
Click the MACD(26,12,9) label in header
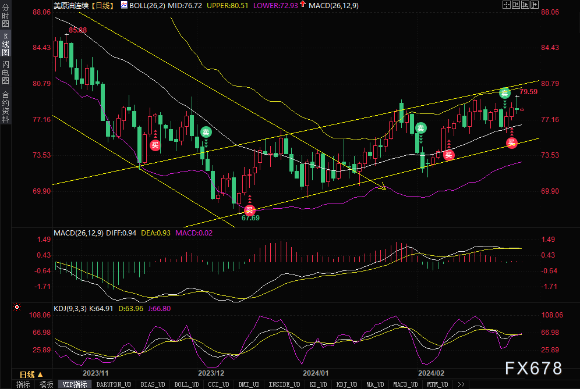pos(334,6)
